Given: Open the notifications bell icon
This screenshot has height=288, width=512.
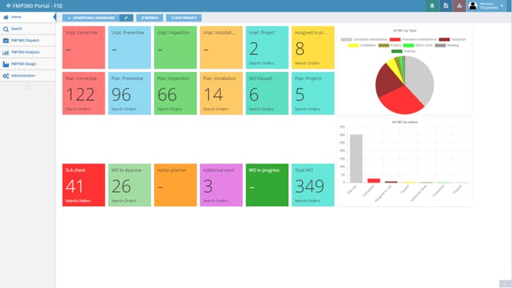Looking at the screenshot, I should coord(432,5).
